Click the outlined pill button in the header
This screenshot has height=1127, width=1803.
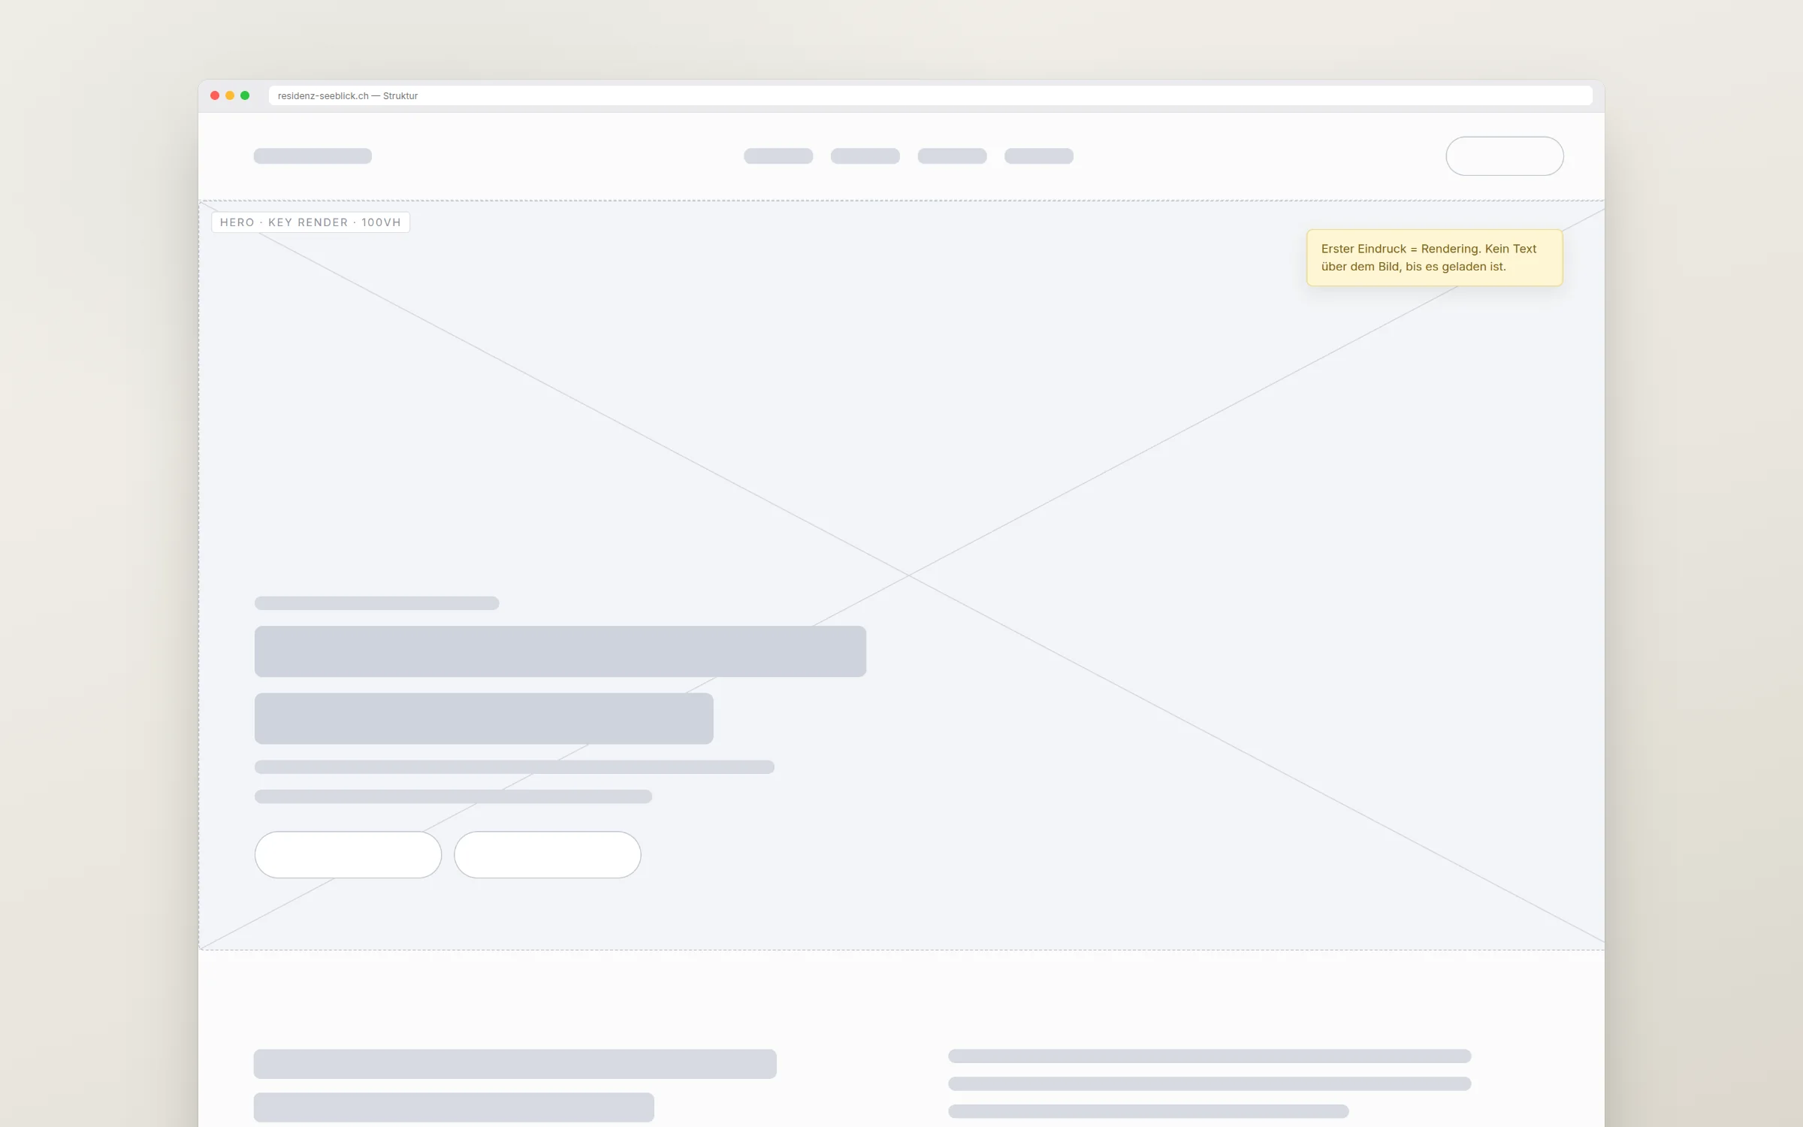[1505, 156]
